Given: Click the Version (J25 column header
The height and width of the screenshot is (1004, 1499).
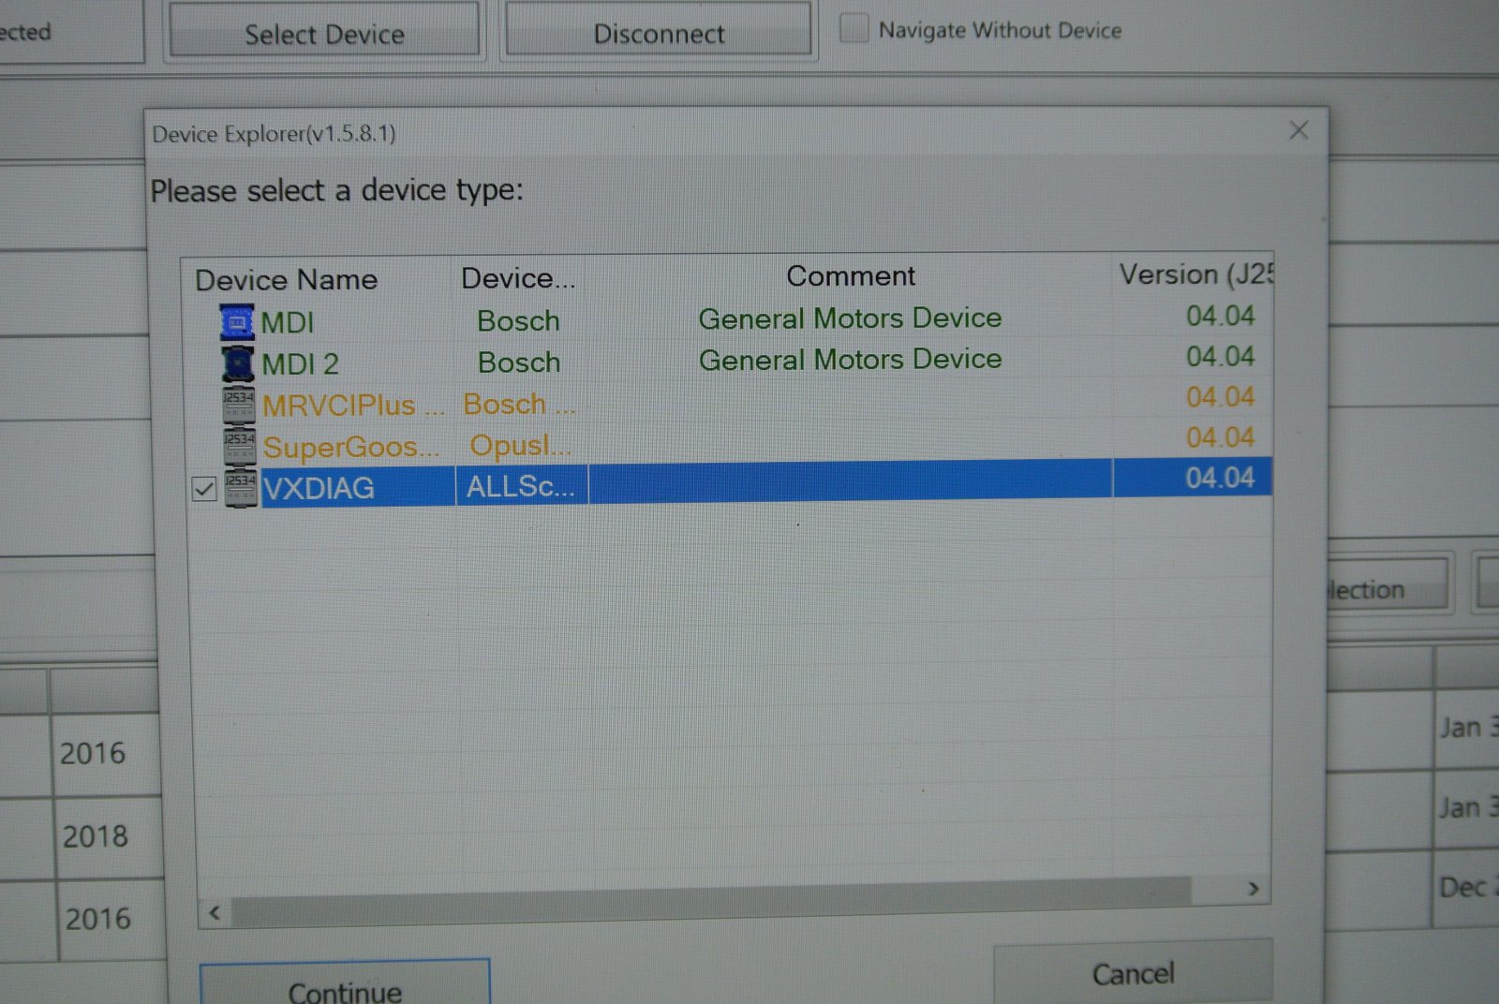Looking at the screenshot, I should 1195,274.
